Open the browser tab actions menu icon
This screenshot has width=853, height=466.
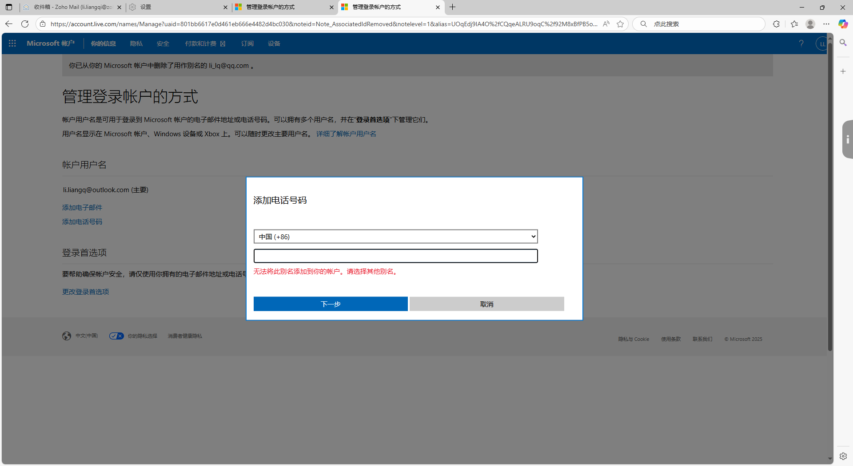(9, 7)
